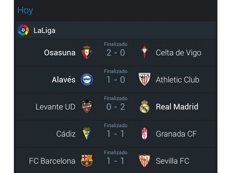
Task: Select the Alavés club badge
Action: (x=87, y=80)
